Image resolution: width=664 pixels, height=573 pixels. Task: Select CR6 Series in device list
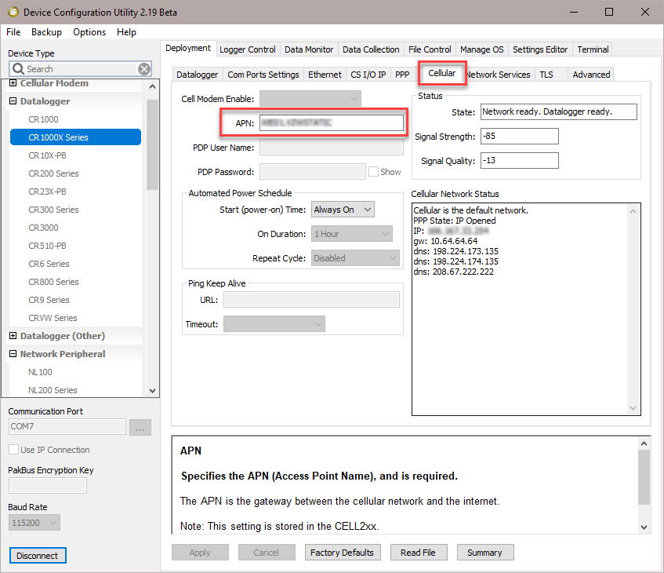tap(49, 264)
